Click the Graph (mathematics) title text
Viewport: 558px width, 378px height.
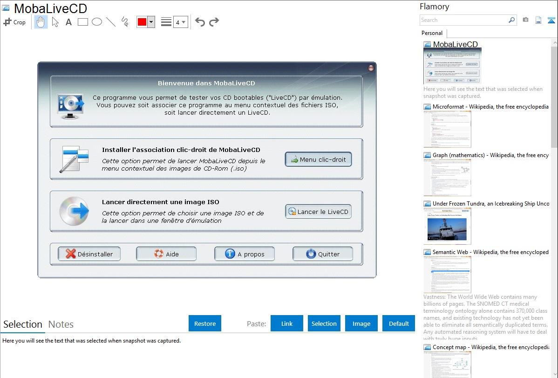(490, 155)
